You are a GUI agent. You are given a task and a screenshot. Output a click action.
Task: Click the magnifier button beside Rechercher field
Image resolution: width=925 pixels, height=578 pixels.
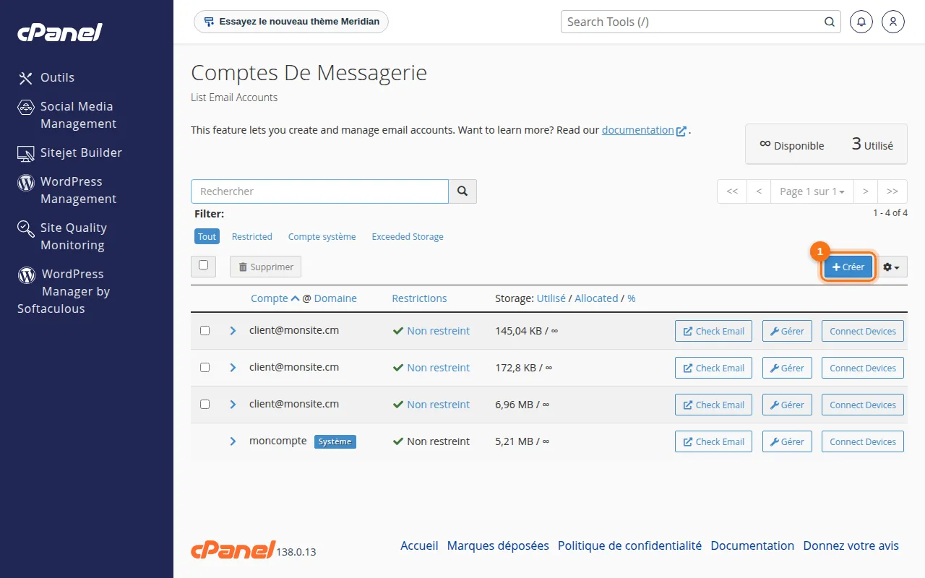click(462, 191)
